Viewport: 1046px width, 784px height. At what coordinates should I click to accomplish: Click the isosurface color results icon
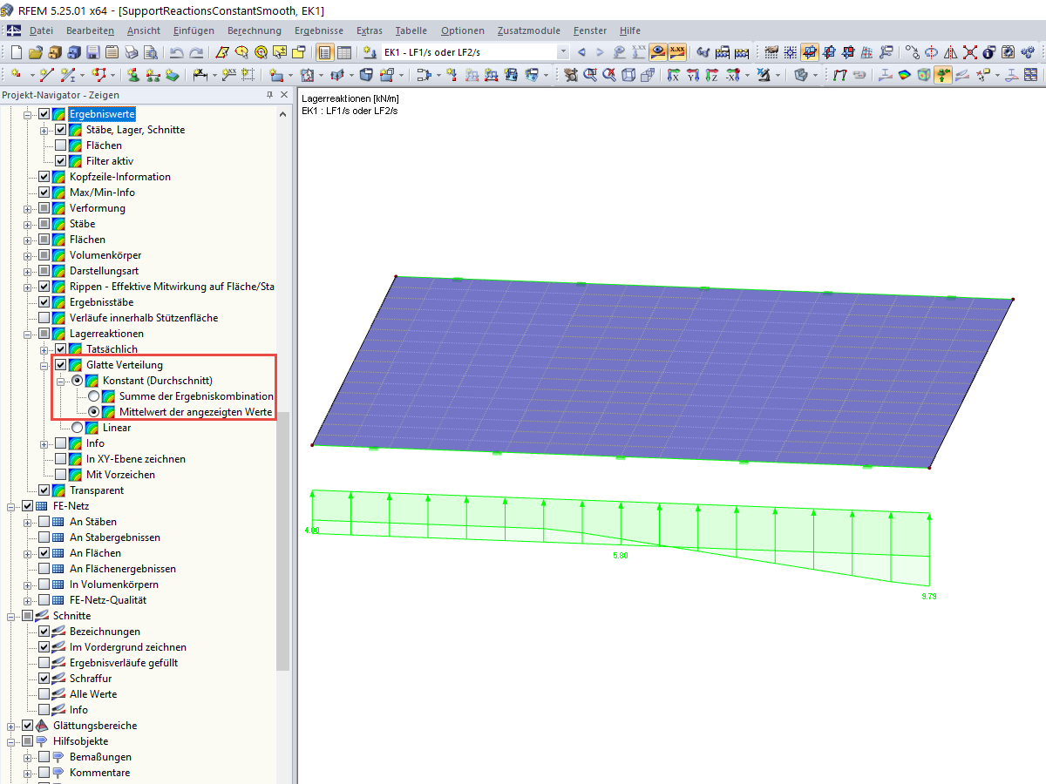click(904, 76)
